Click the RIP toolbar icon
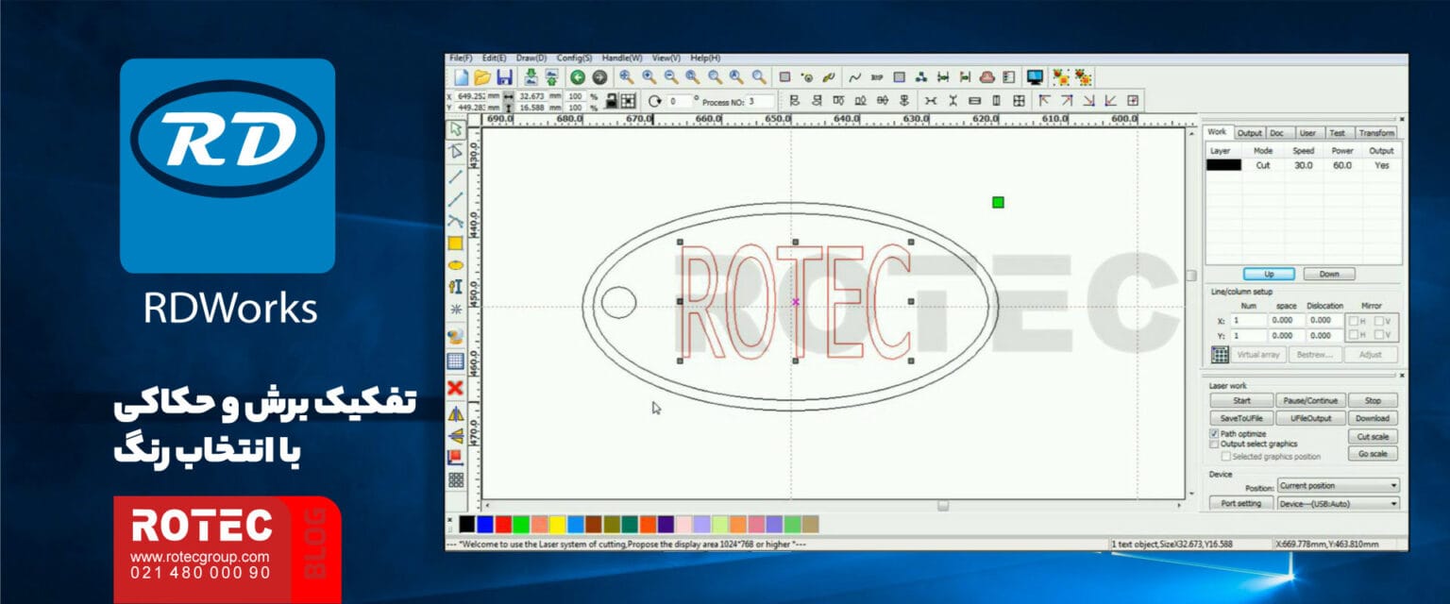 coord(877,77)
